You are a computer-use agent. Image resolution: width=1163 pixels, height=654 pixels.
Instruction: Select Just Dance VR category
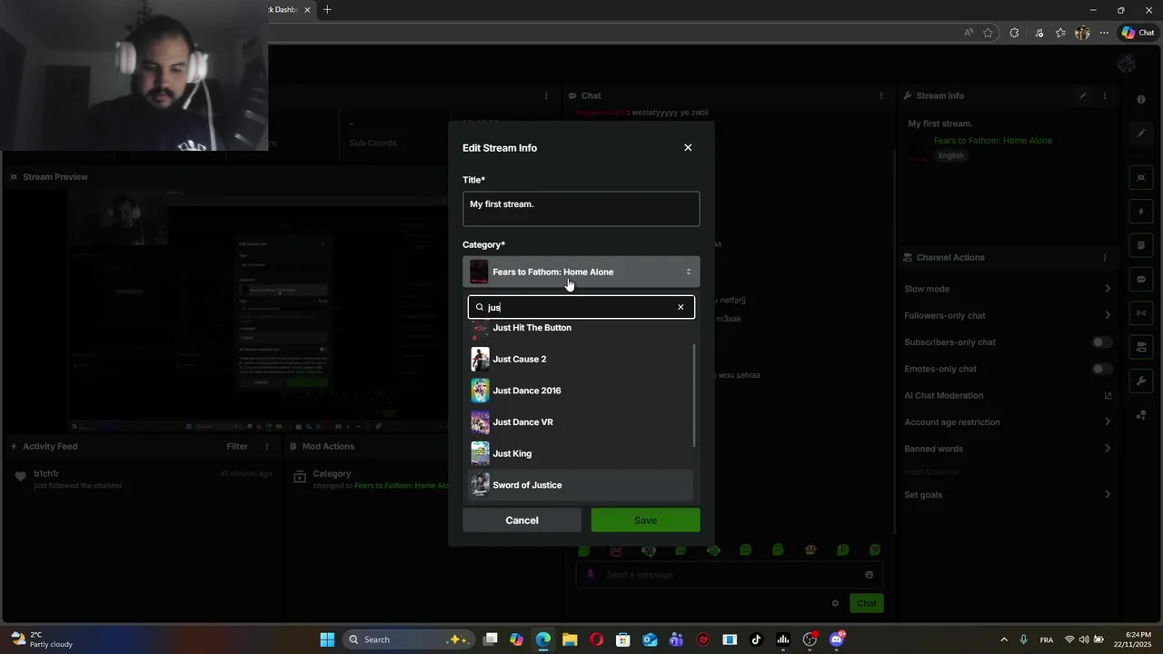point(581,422)
